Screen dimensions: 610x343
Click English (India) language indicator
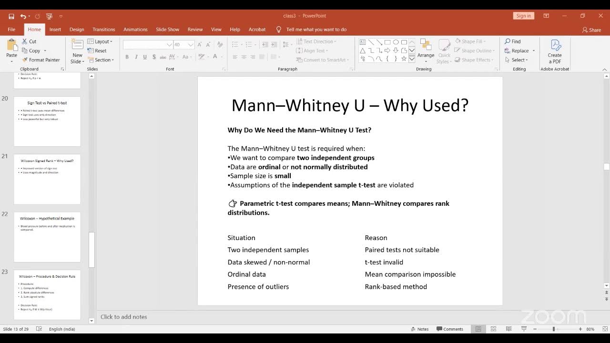pos(62,329)
